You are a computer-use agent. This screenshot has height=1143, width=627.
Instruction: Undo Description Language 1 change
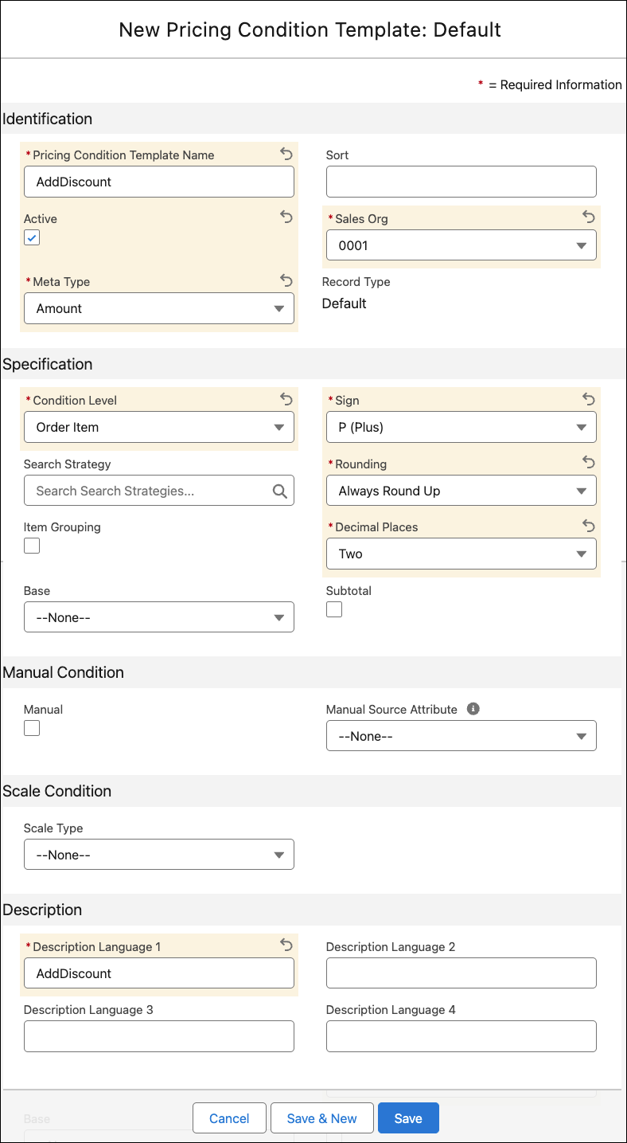[x=286, y=945]
